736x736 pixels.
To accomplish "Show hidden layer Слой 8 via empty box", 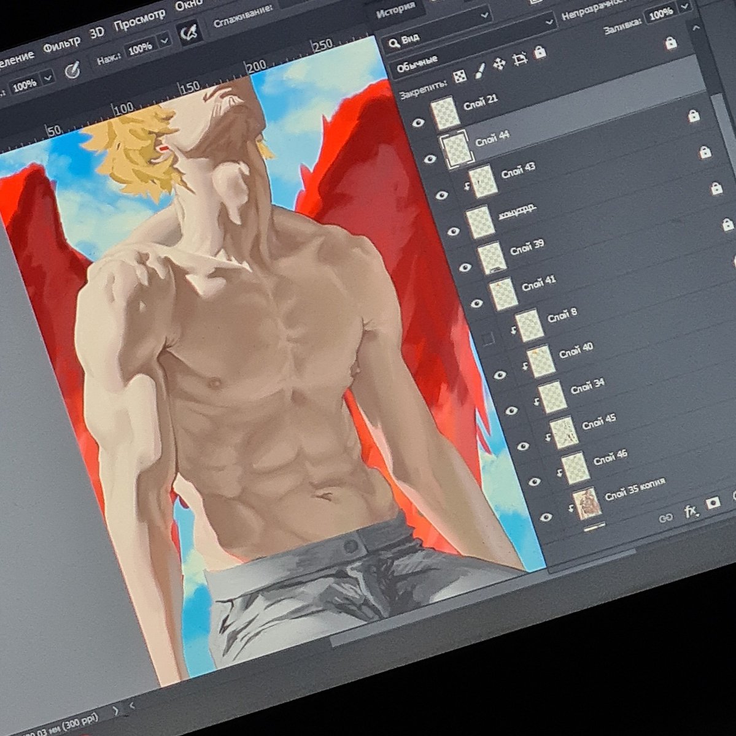I will 487,339.
